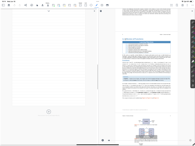Viewport: 195px width, 146px height.
Task: Choose the purple rectangle excerpt tool
Action: [69, 5]
